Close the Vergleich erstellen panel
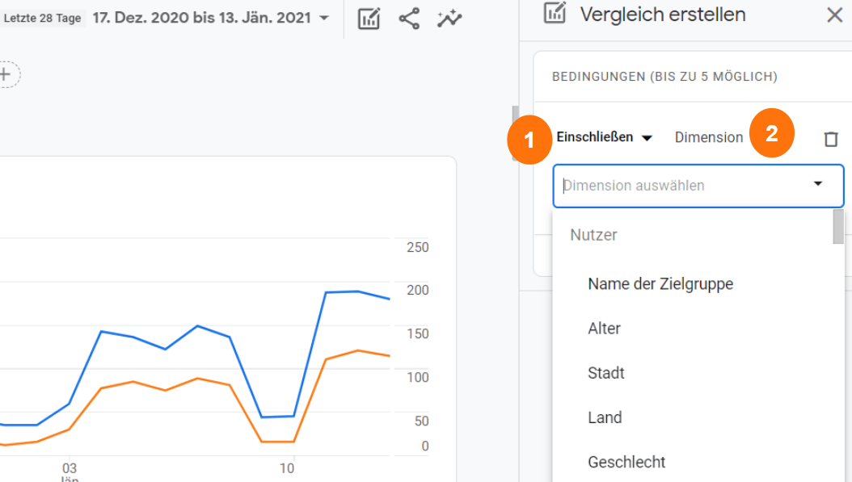Viewport: 852px width, 482px height. point(836,14)
